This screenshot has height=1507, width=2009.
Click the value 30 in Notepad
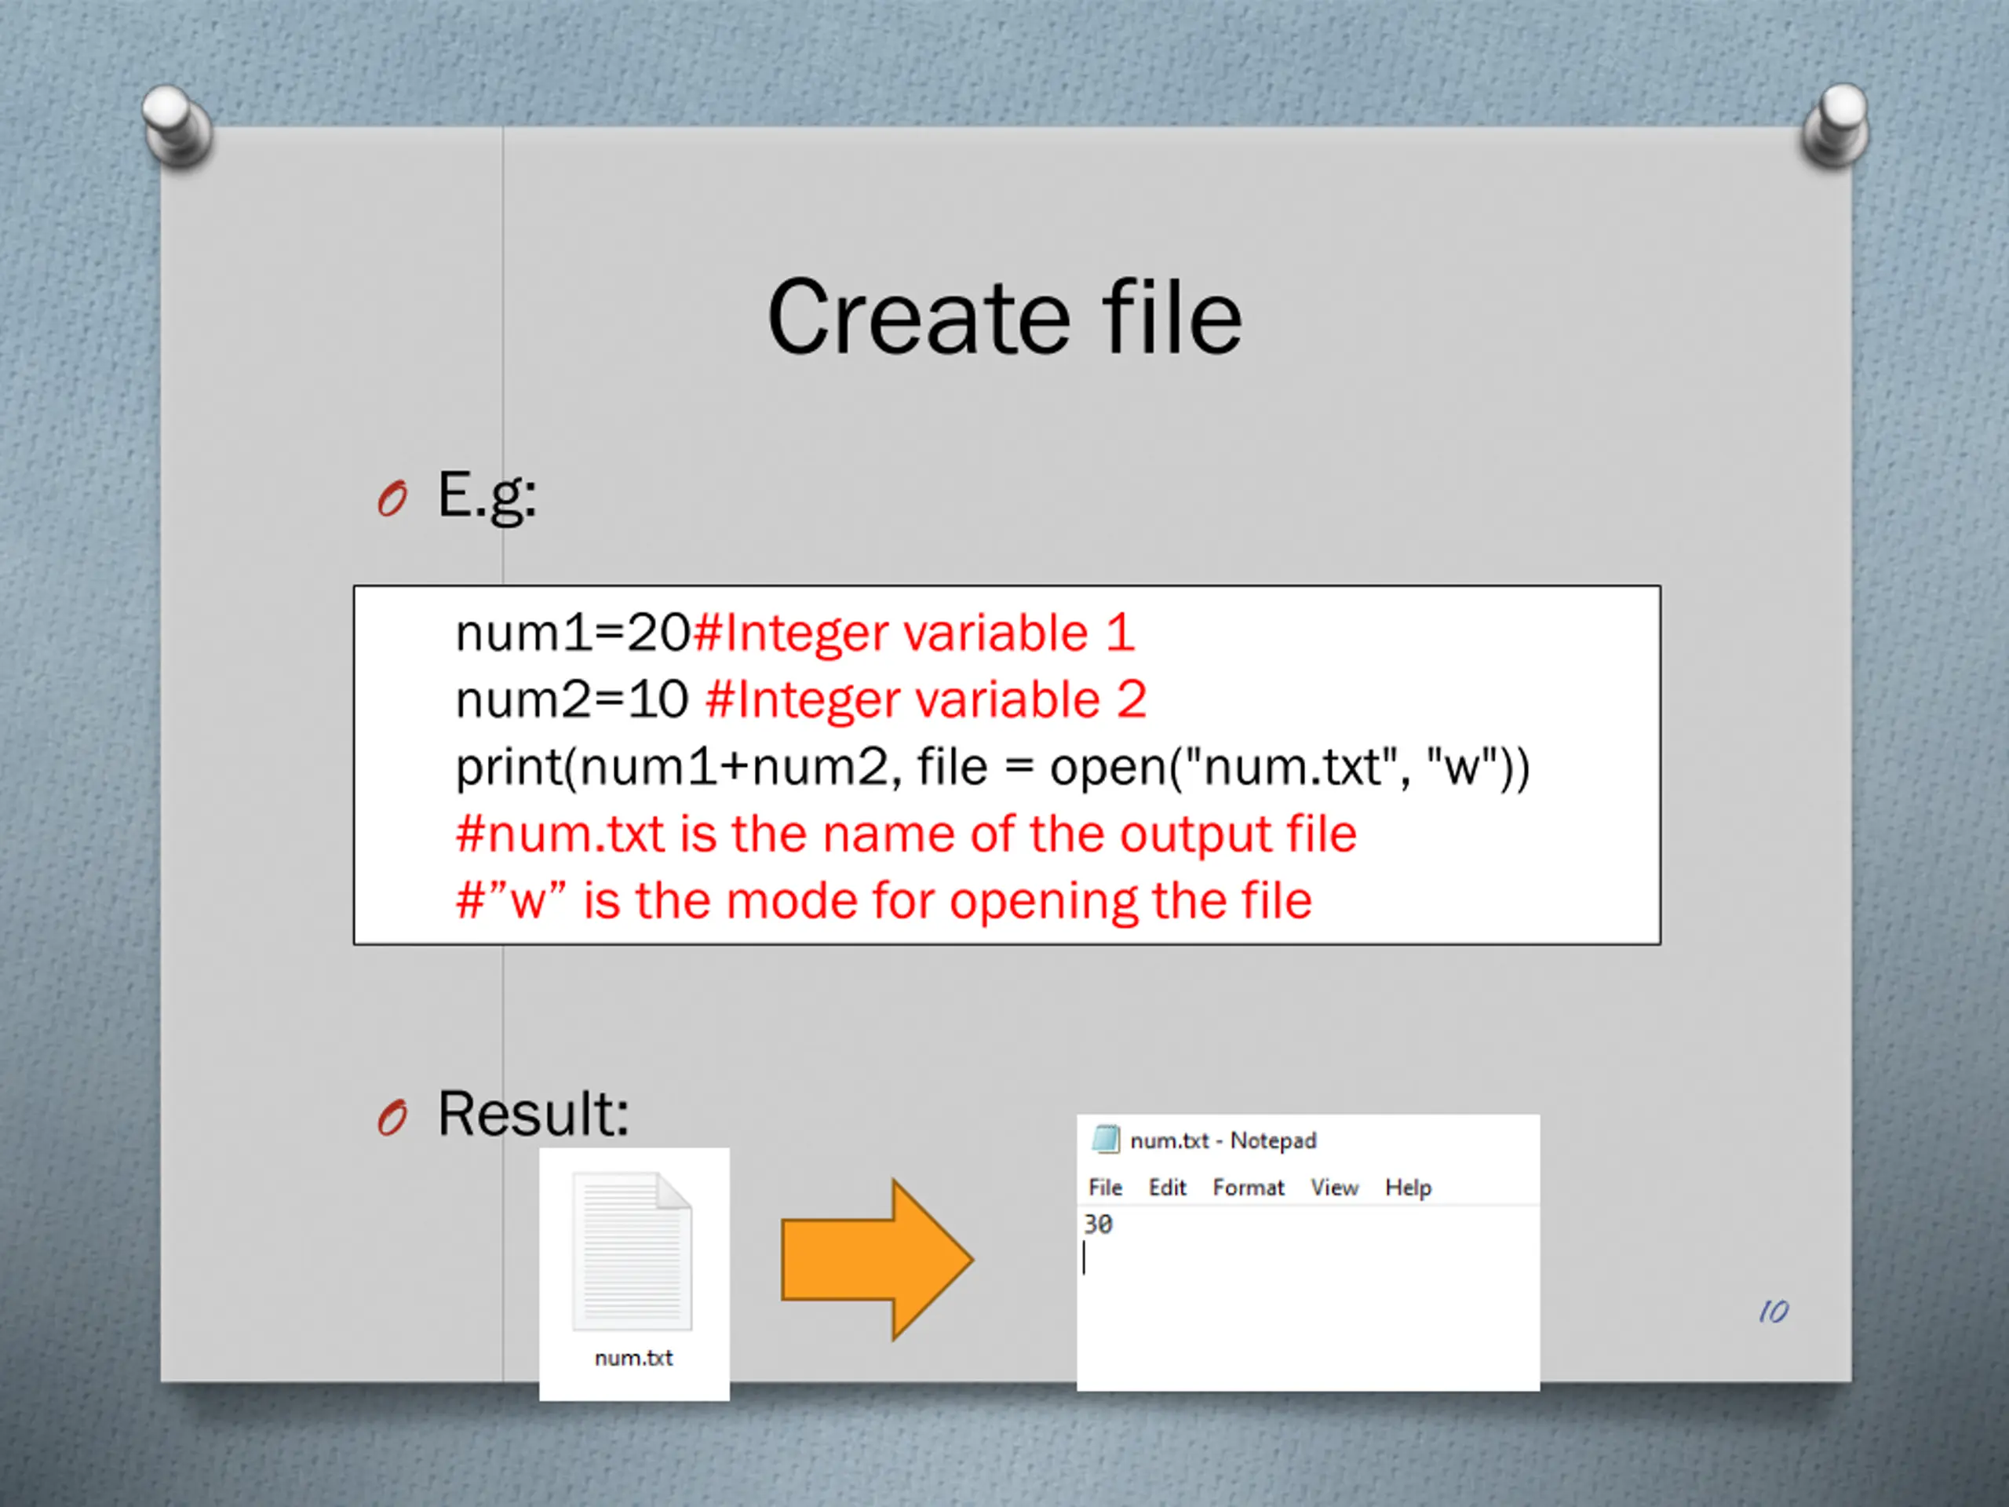[1098, 1224]
